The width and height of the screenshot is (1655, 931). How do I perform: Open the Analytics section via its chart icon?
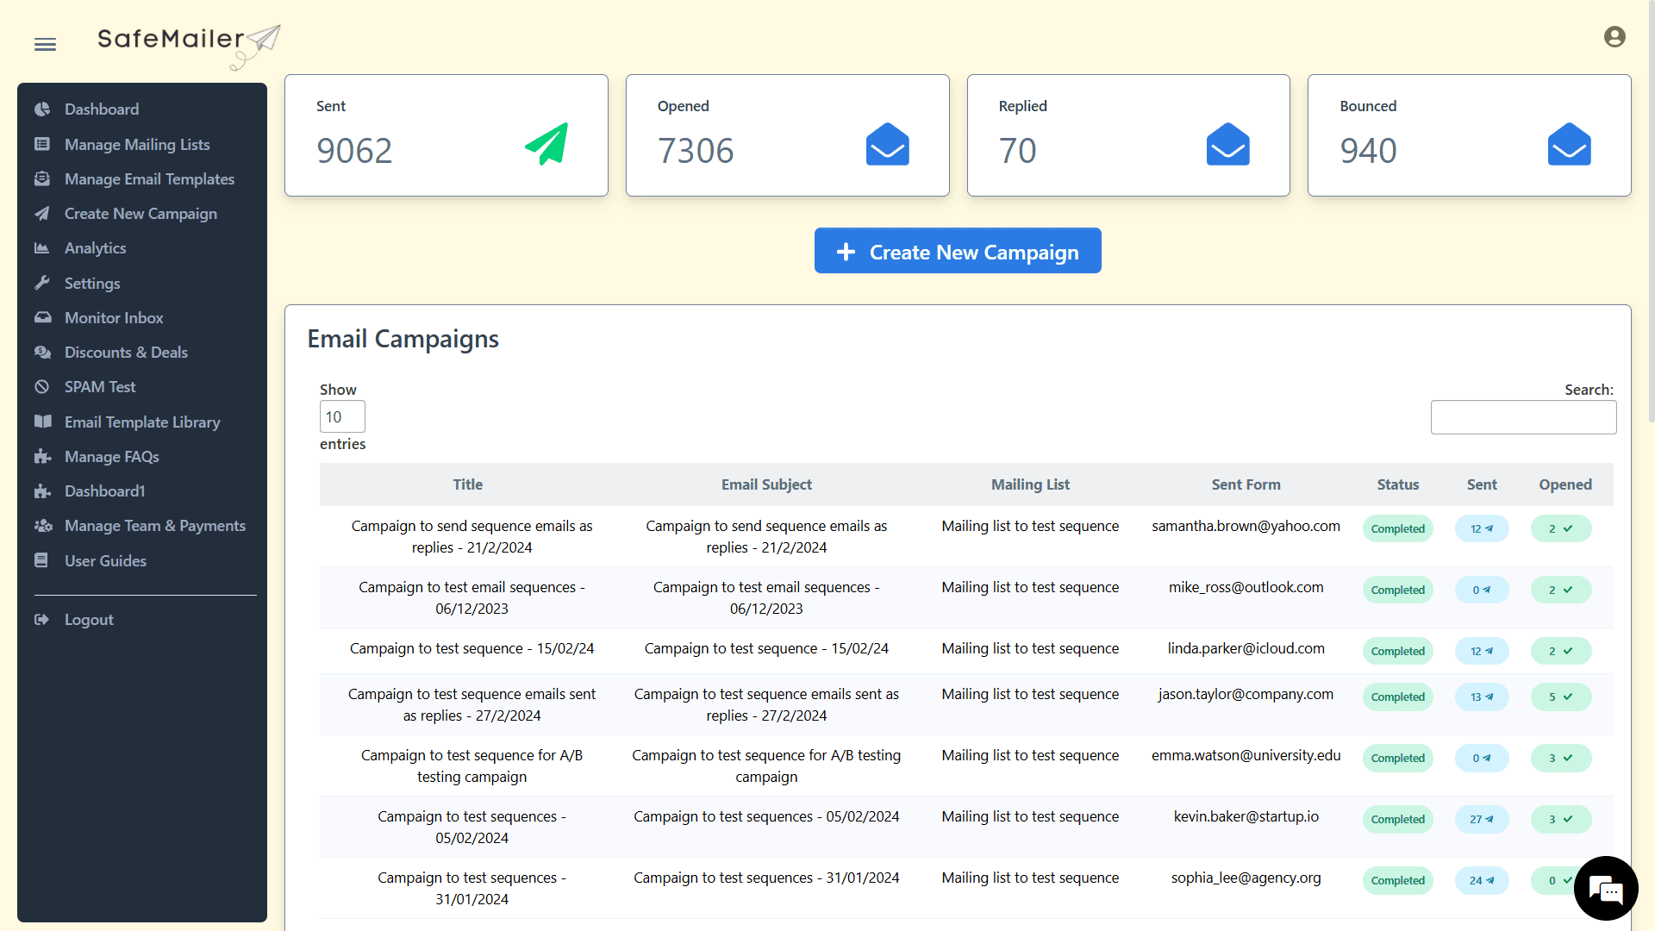coord(43,248)
